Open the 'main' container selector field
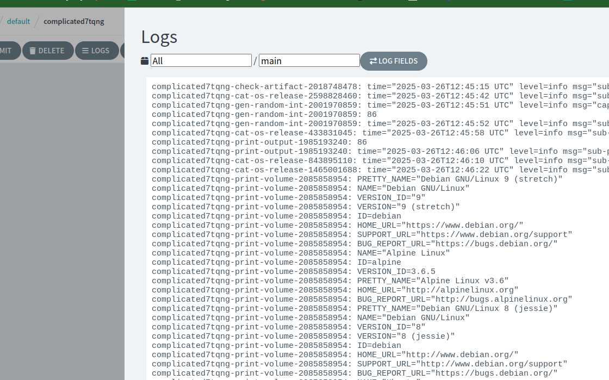The height and width of the screenshot is (380, 609). (309, 60)
